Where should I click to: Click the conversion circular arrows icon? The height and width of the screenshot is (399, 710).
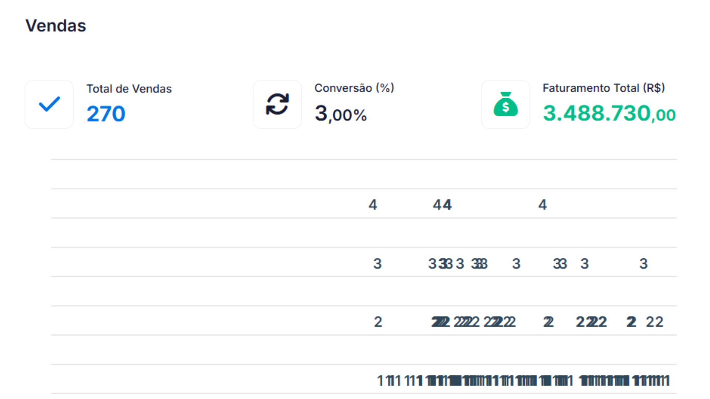click(277, 104)
